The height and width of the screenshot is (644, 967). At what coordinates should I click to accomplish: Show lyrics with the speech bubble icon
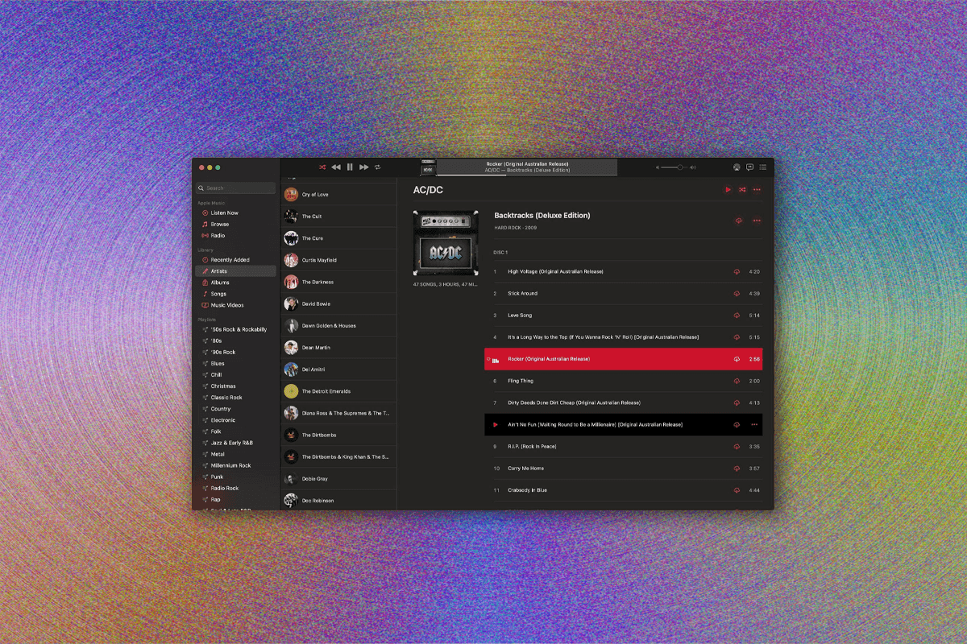click(750, 167)
